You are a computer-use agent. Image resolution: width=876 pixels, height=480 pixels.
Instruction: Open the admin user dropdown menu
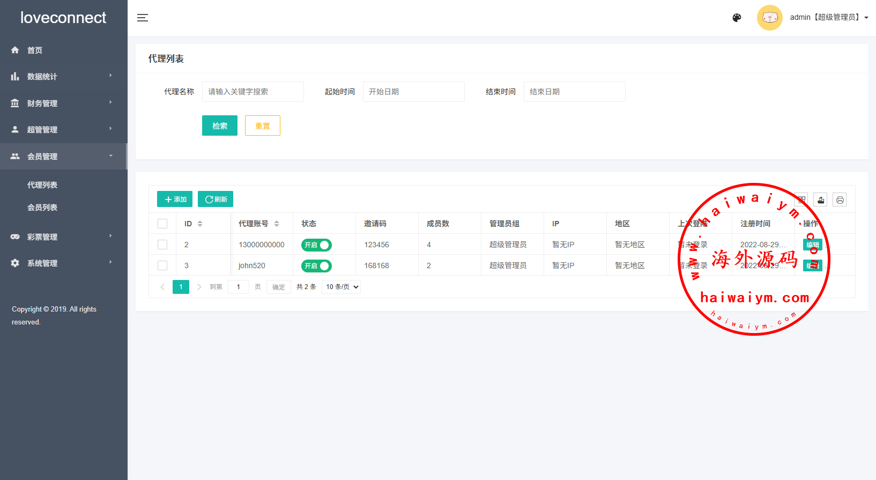pyautogui.click(x=828, y=18)
